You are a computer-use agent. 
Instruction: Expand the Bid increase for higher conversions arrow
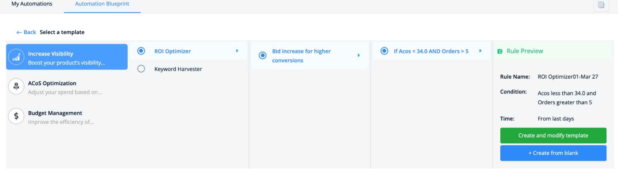coord(359,56)
